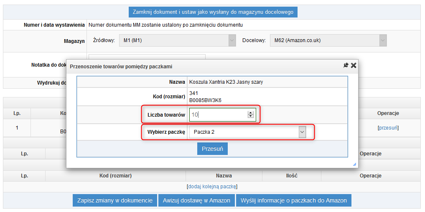Viewport: 425px width, 212px height.
Task: Increase Liczba towarów with up arrow
Action: (x=251, y=113)
